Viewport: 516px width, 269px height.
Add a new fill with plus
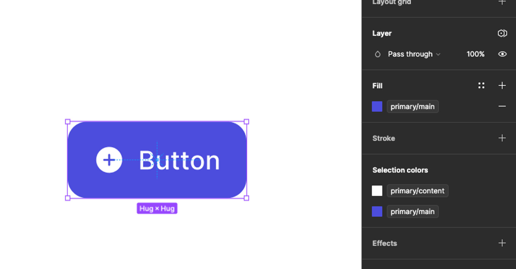502,85
